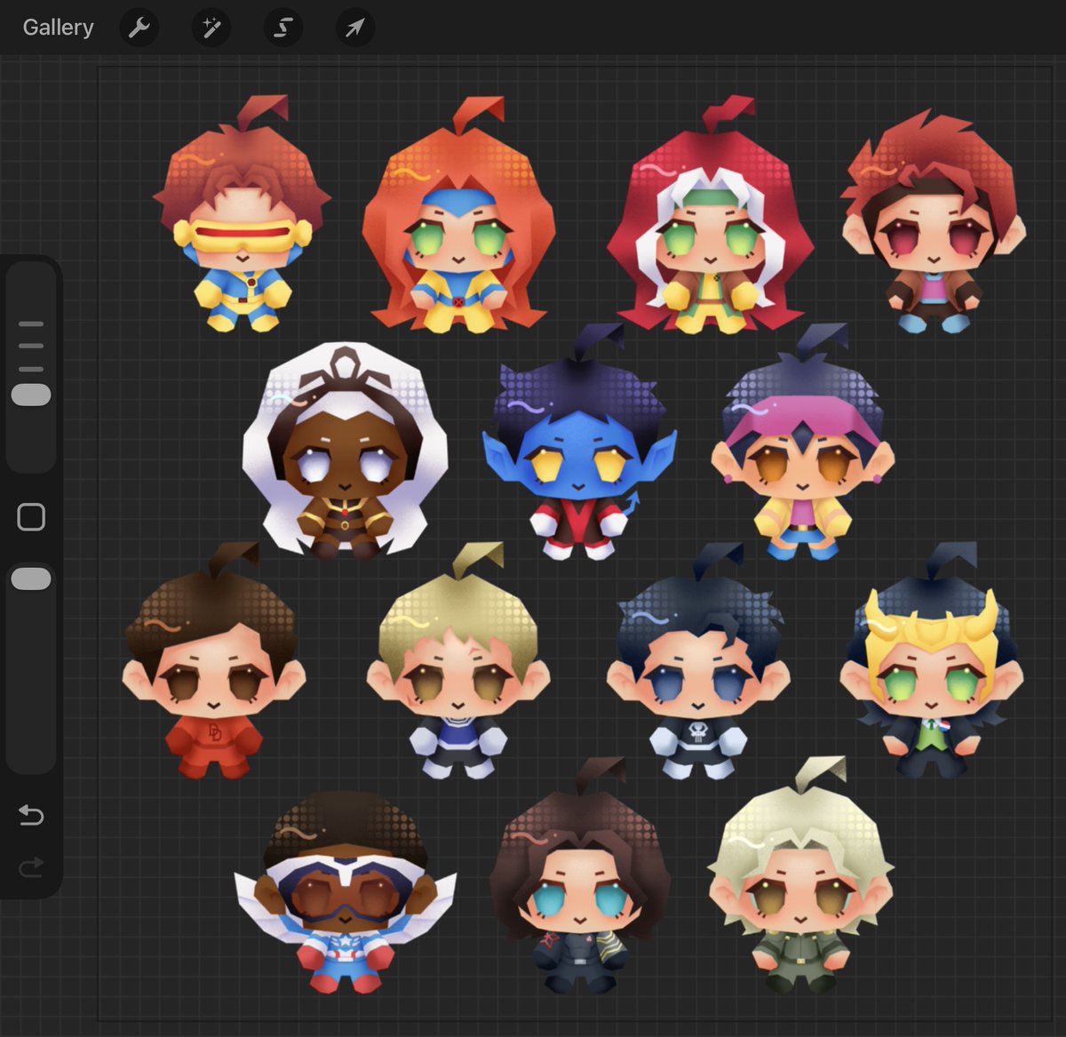Tap the Winter Soldier chibi with cyan eyes
This screenshot has height=1037, width=1066.
pos(580,876)
